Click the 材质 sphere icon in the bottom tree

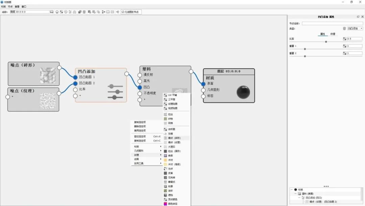295,189
